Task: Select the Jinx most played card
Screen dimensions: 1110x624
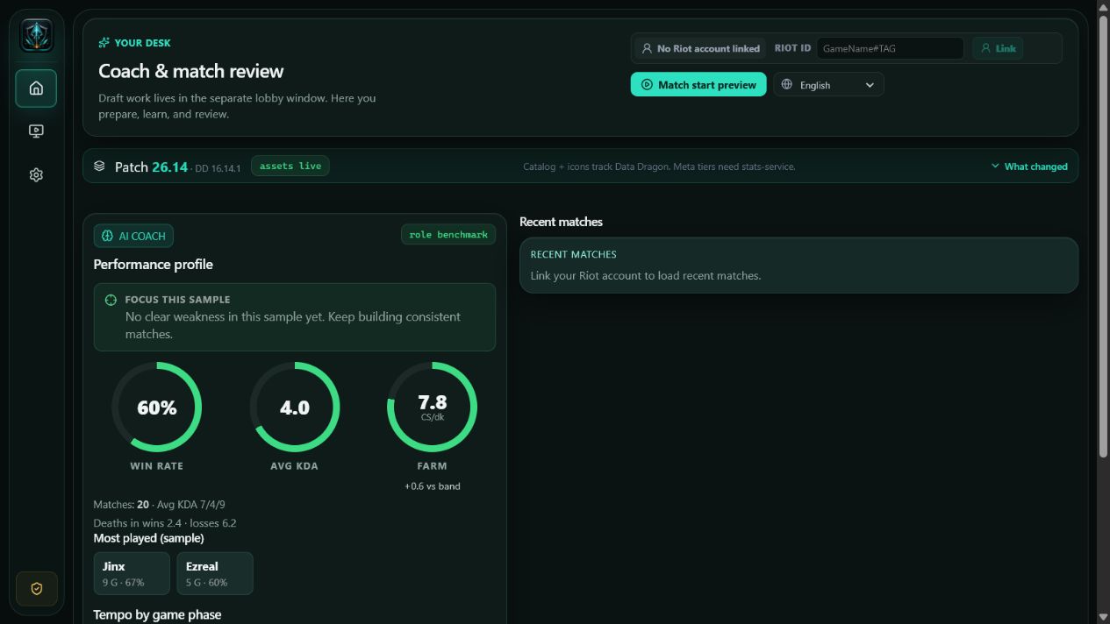Action: [132, 573]
